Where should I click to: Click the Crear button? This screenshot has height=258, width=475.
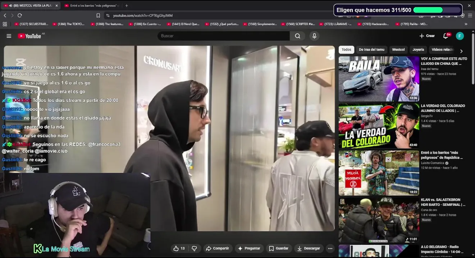(x=427, y=36)
